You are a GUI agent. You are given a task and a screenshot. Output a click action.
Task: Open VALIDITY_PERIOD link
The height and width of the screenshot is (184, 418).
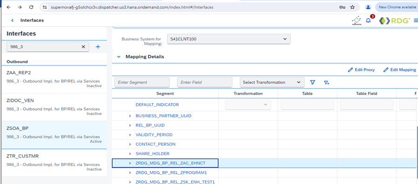(x=154, y=135)
